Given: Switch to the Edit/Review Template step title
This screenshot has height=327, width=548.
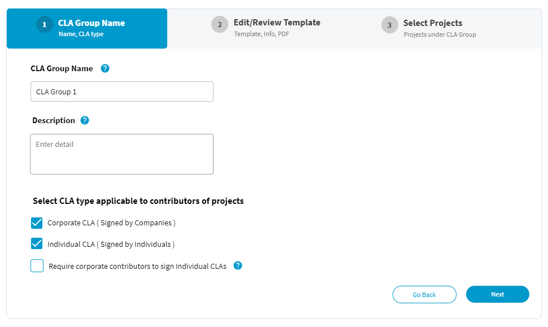Looking at the screenshot, I should point(277,23).
